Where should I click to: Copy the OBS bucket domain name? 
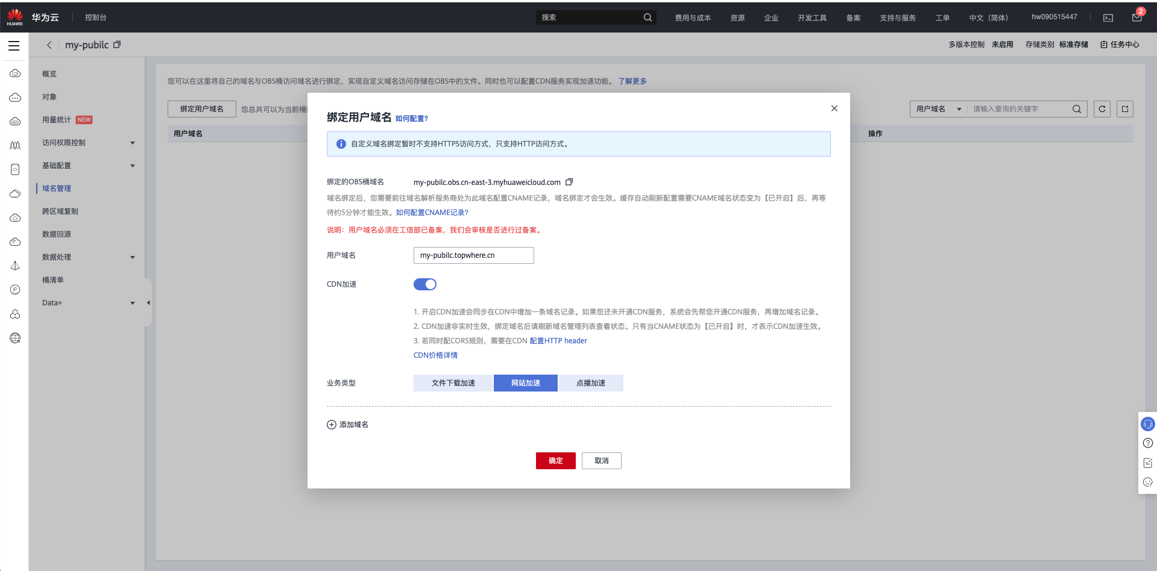(x=569, y=181)
